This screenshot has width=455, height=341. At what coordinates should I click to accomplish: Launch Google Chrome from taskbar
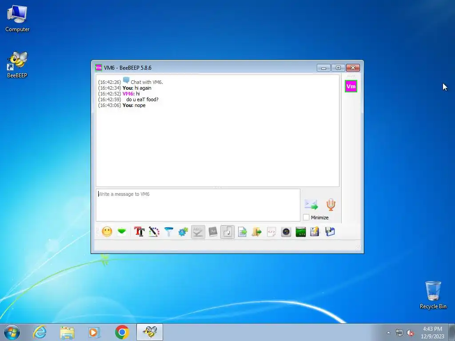[x=122, y=332]
